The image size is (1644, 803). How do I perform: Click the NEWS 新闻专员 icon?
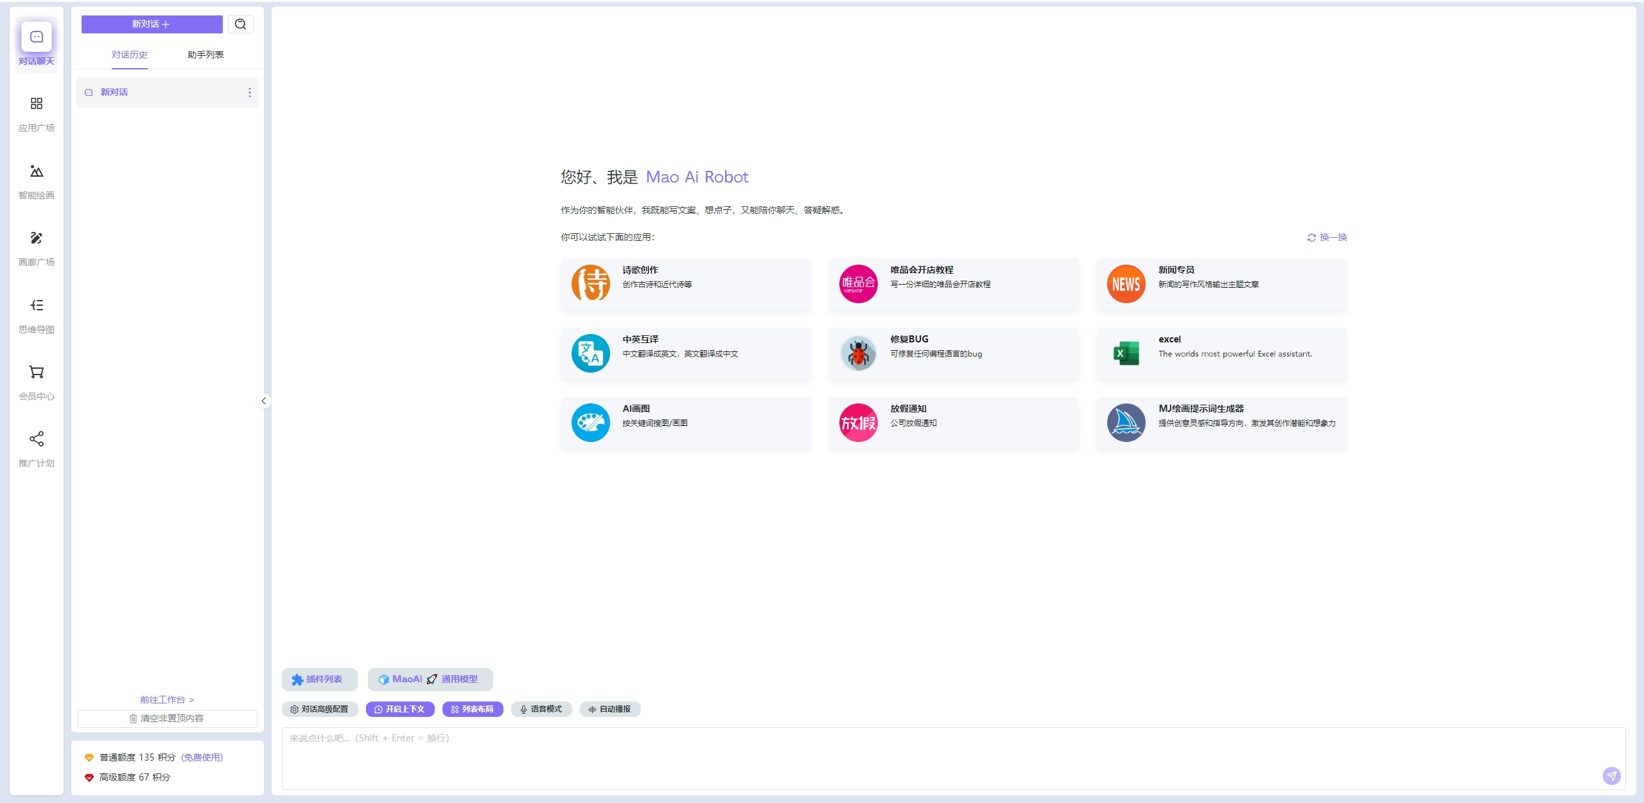pyautogui.click(x=1126, y=283)
